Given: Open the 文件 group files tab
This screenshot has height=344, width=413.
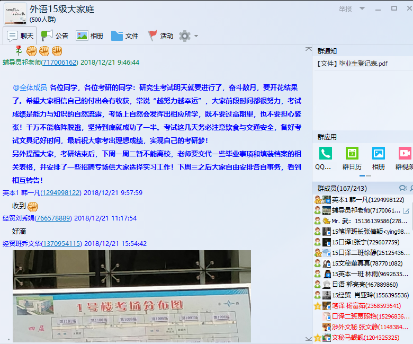Looking at the screenshot, I should coord(124,36).
